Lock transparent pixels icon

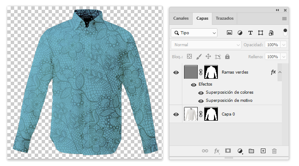point(189,56)
